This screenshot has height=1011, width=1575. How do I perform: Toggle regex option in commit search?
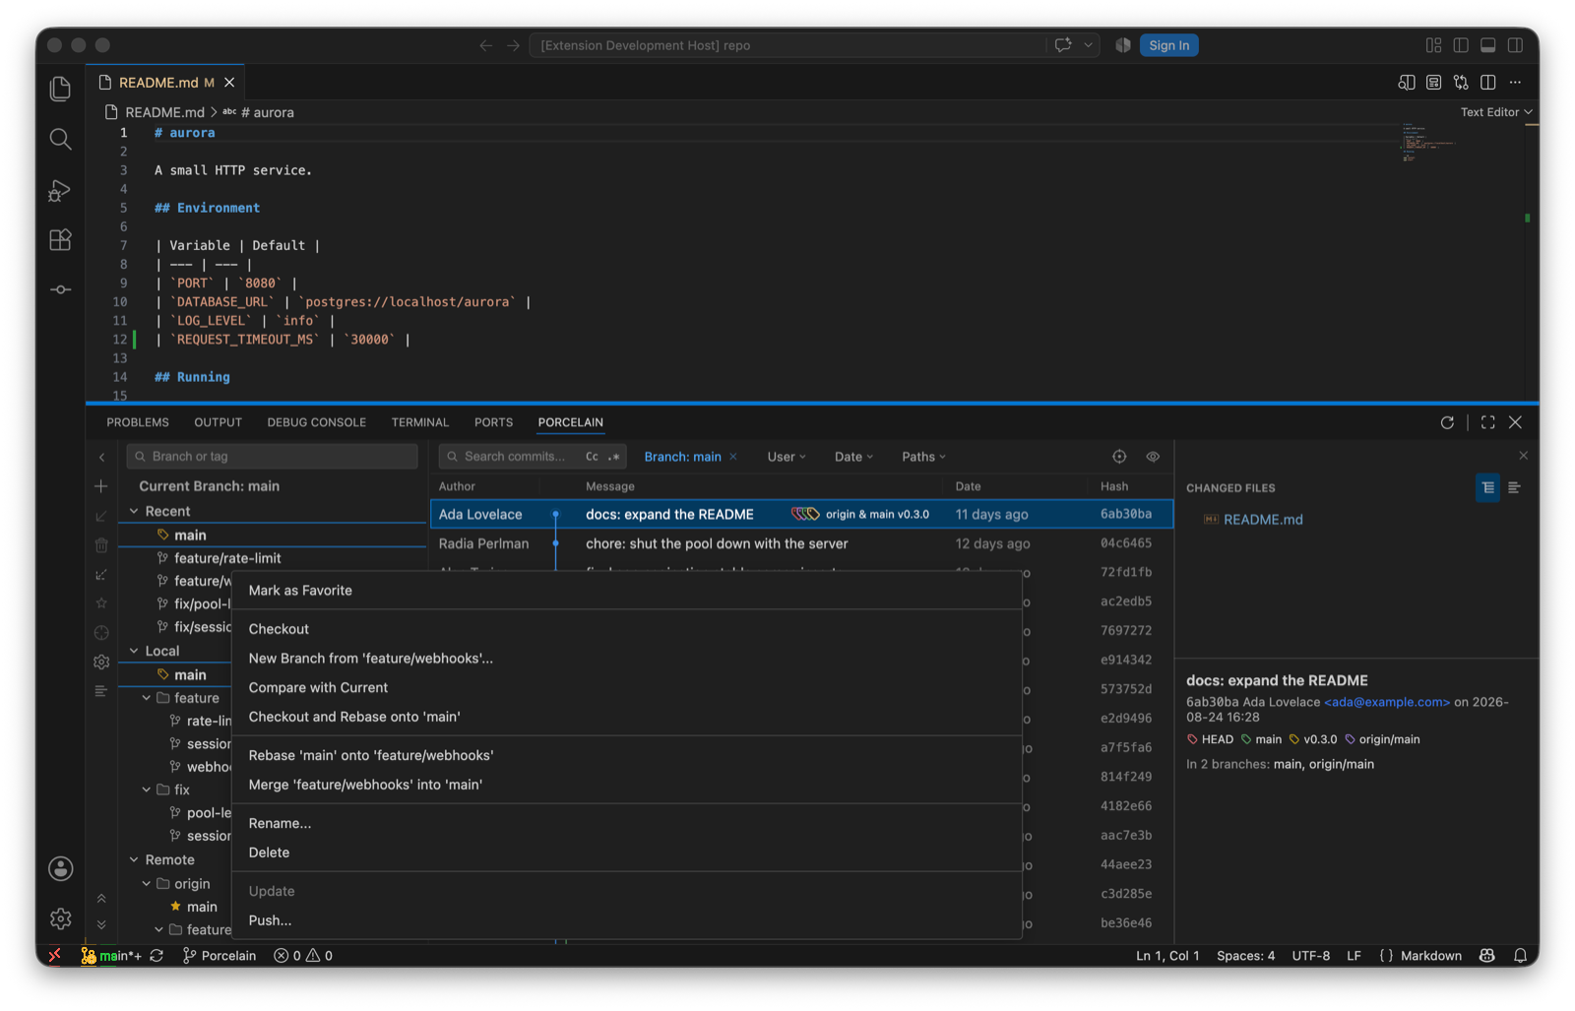[614, 457]
